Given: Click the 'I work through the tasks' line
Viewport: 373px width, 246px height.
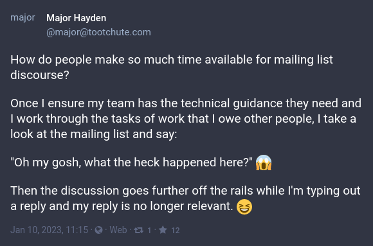Looking at the screenshot, I should click(183, 119).
